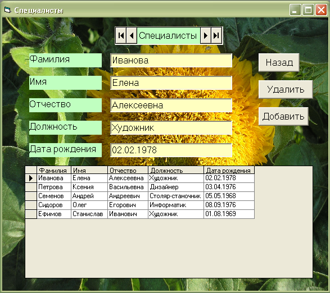Select the Должность column header in grid
Screen dimensions: 330x293
(176, 170)
